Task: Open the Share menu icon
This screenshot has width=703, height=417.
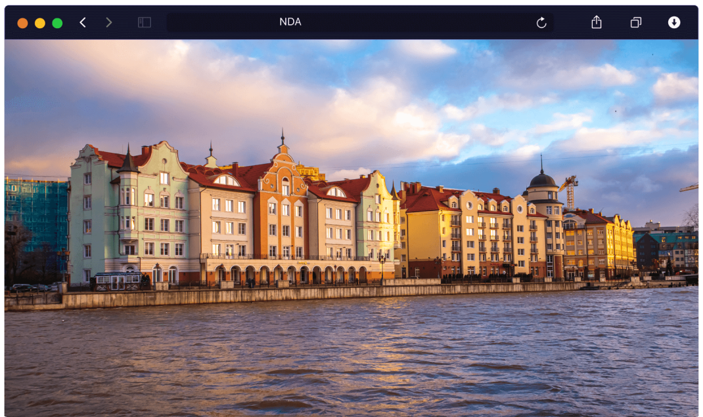Action: pos(597,22)
